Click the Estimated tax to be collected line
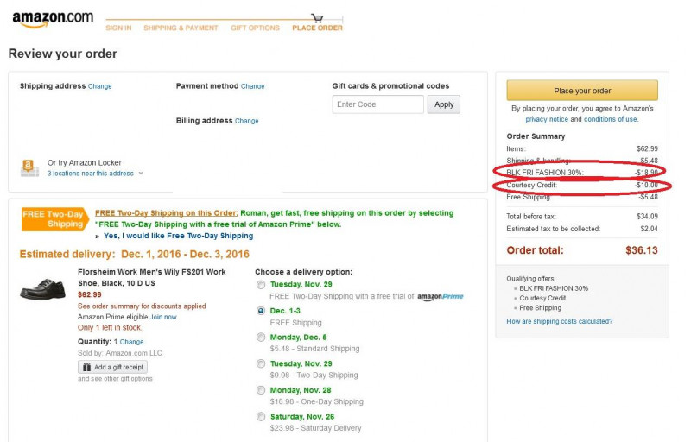Image resolution: width=691 pixels, height=442 pixels. click(582, 229)
